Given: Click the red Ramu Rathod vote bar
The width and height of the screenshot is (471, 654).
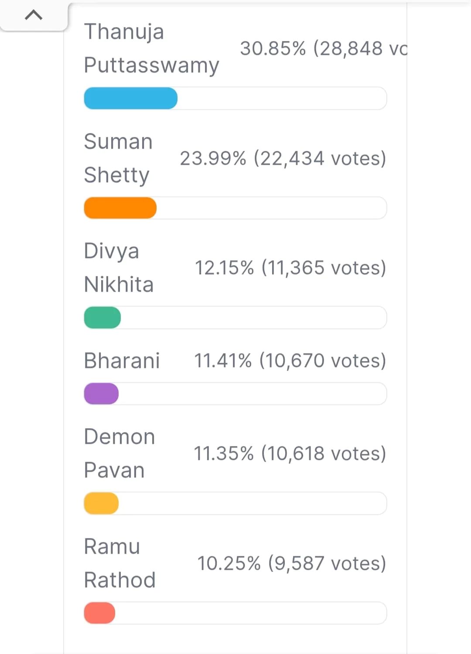Looking at the screenshot, I should 99,613.
